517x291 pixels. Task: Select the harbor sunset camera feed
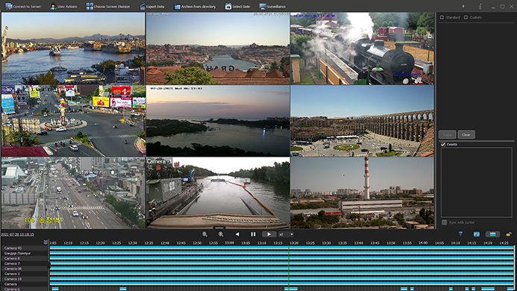click(73, 48)
